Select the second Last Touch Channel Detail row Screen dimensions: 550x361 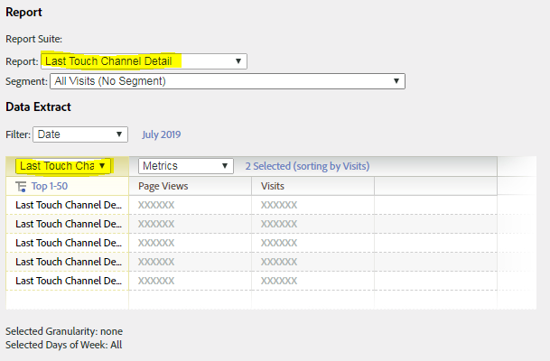(x=69, y=224)
